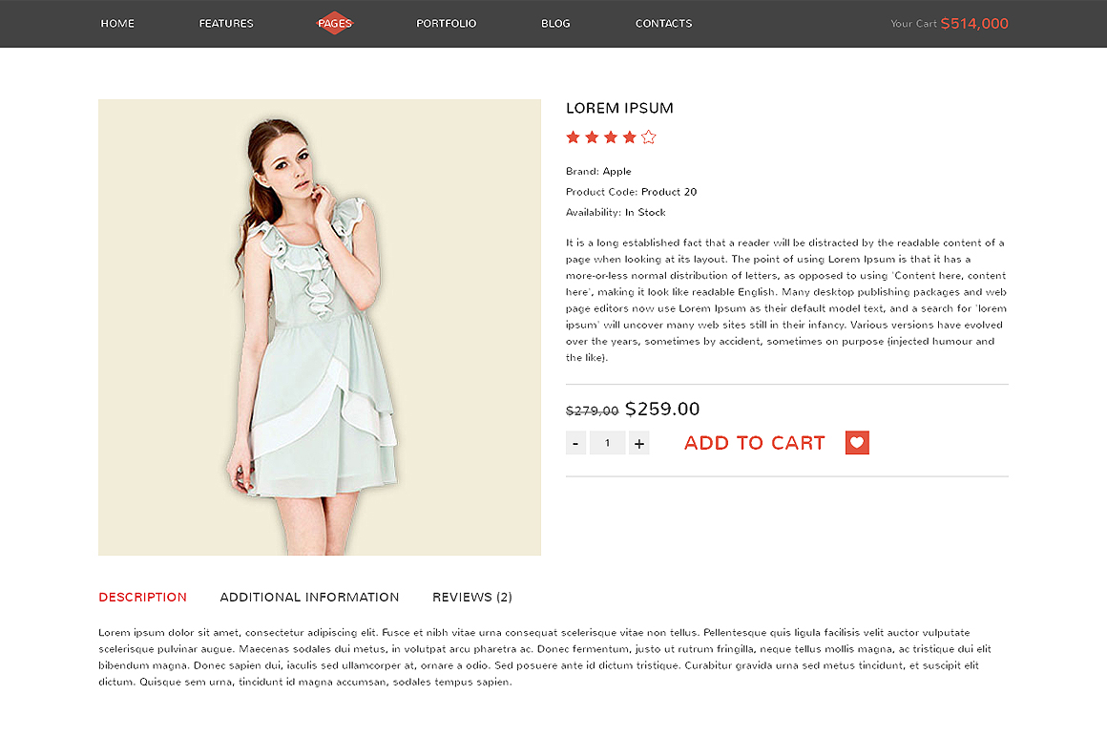Click the ADD TO CART button
Image resolution: width=1107 pixels, height=737 pixels.
pyautogui.click(x=754, y=442)
